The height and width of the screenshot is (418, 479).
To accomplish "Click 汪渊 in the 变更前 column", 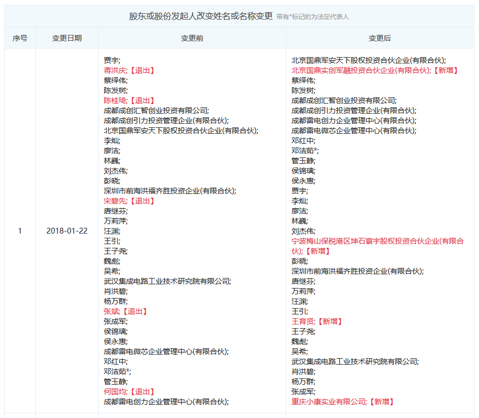I will pos(112,231).
